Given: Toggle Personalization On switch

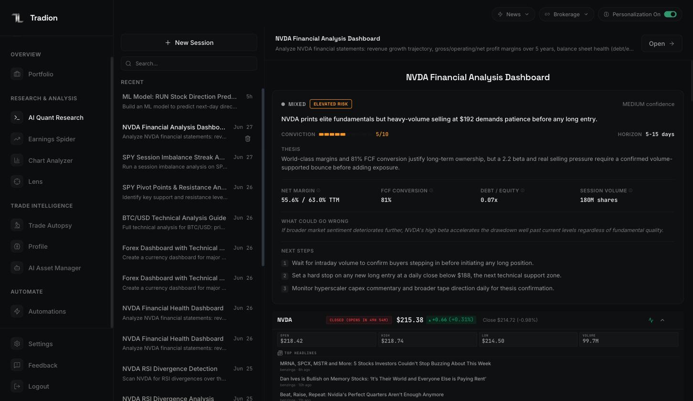Looking at the screenshot, I should [670, 14].
